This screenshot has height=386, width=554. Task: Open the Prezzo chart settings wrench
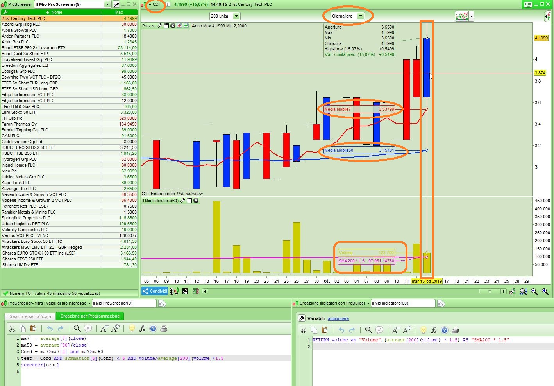[x=159, y=26]
